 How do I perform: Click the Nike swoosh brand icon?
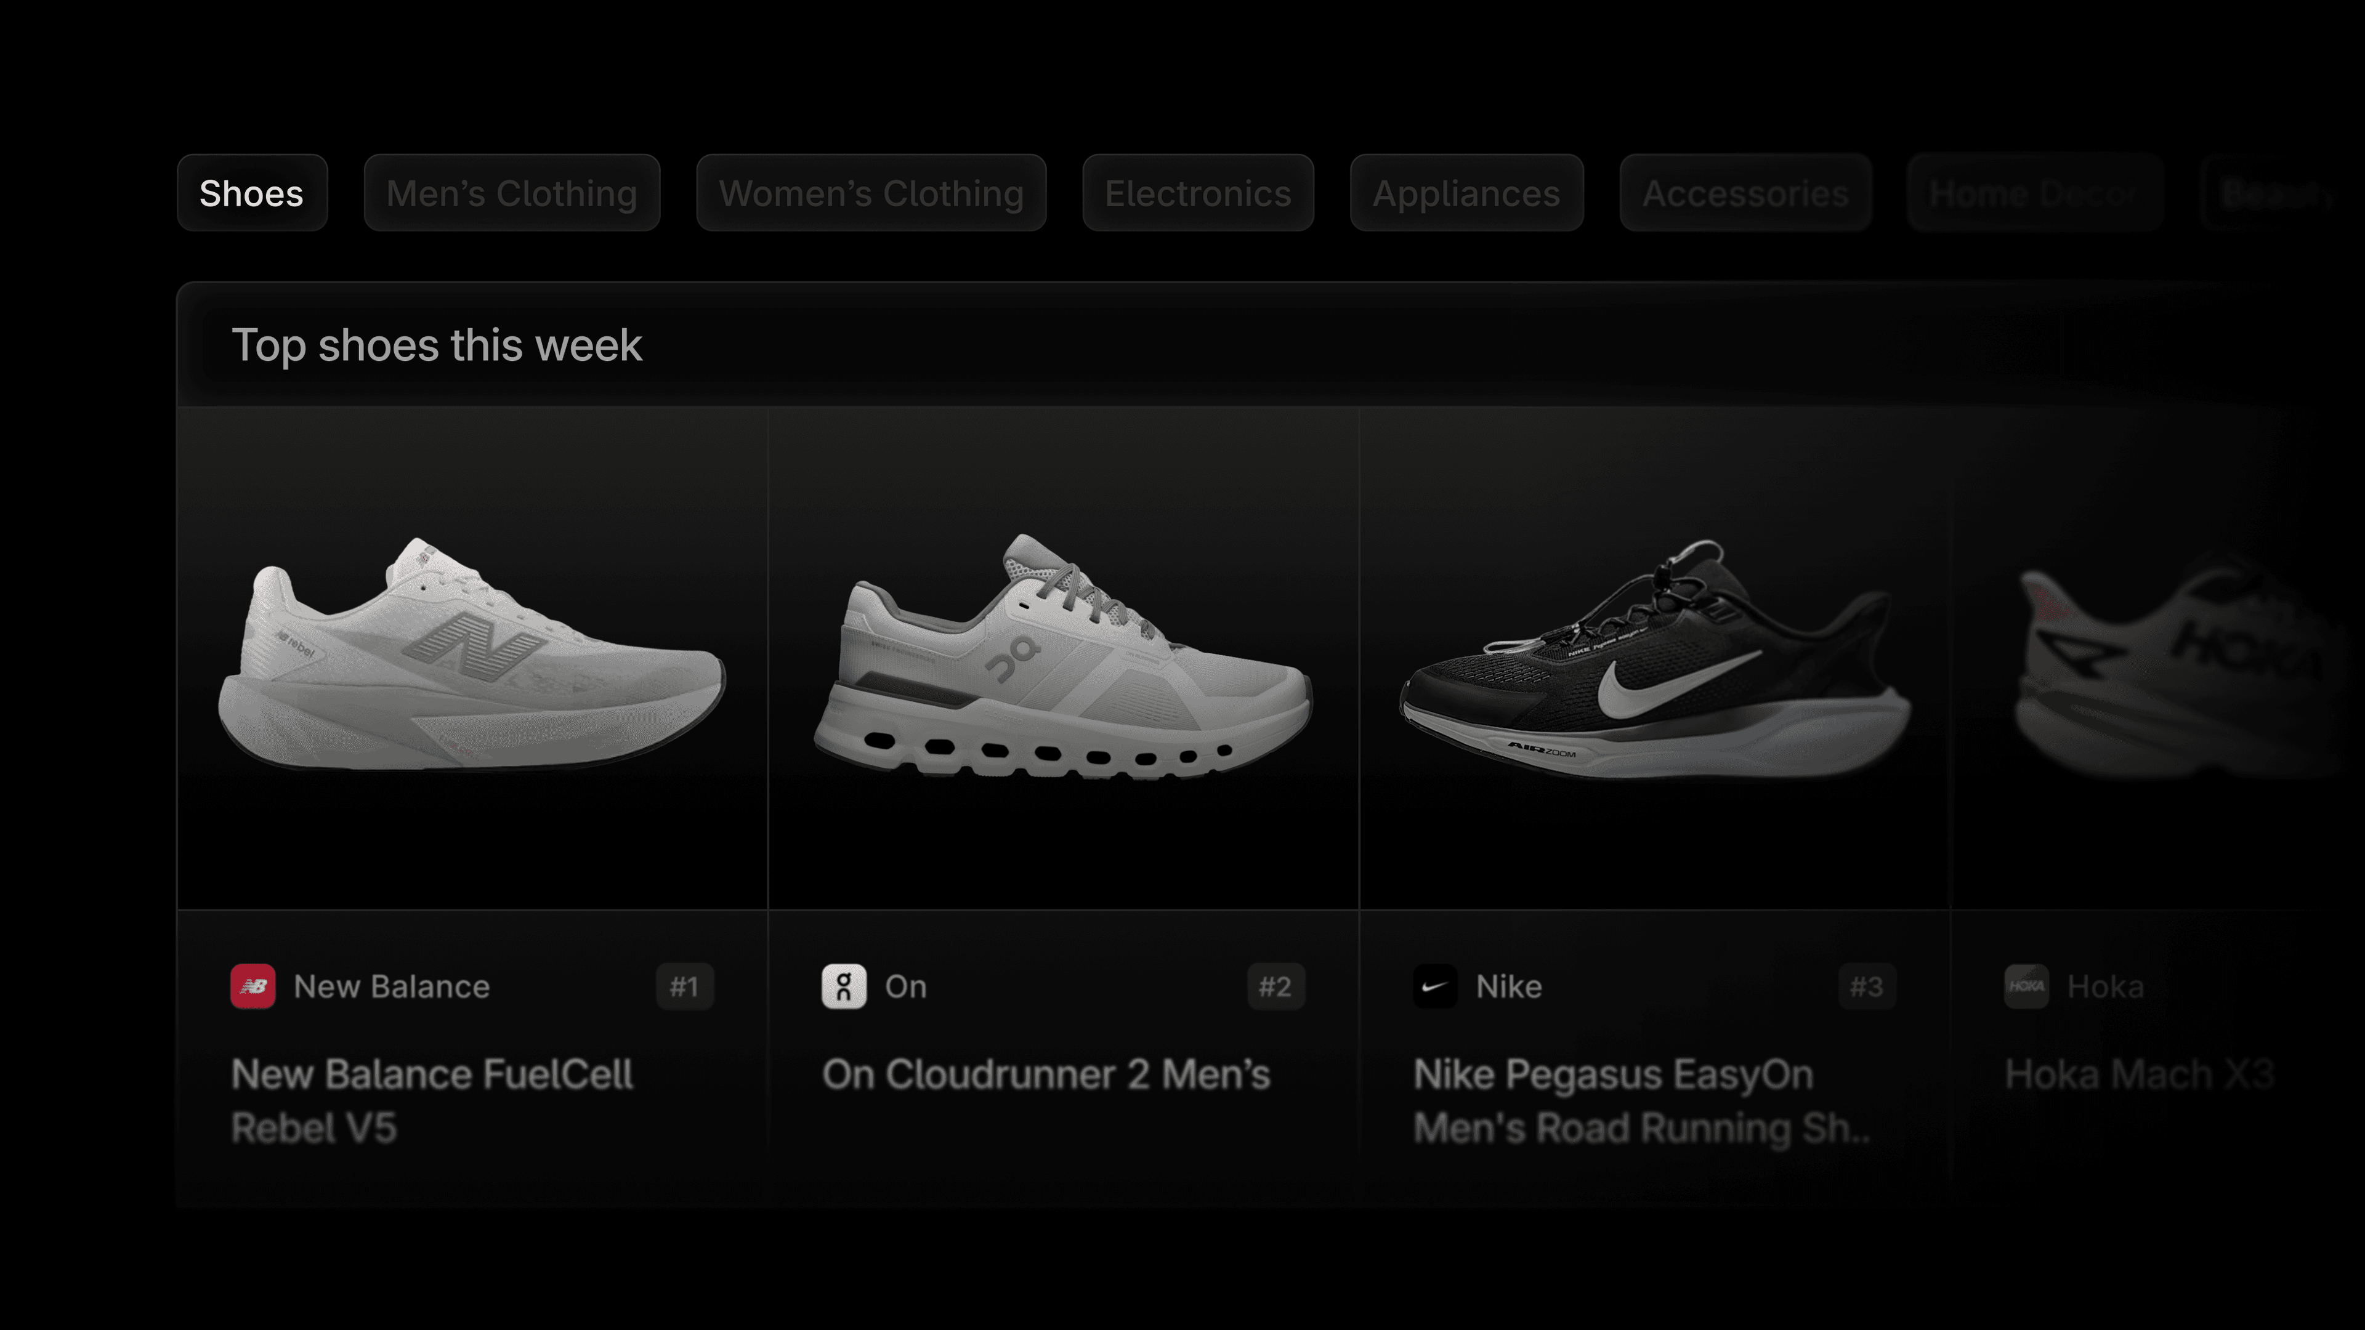coord(1435,986)
